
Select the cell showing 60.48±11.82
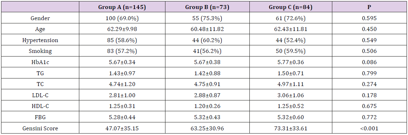[x=207, y=29]
